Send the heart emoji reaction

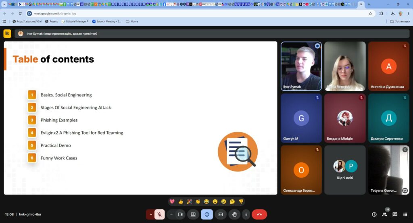[x=172, y=201]
